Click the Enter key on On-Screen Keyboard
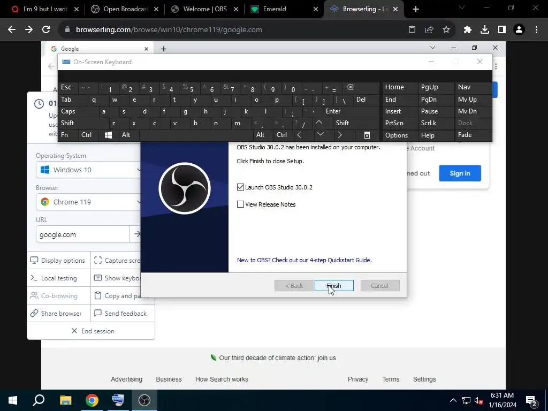 coord(351,111)
